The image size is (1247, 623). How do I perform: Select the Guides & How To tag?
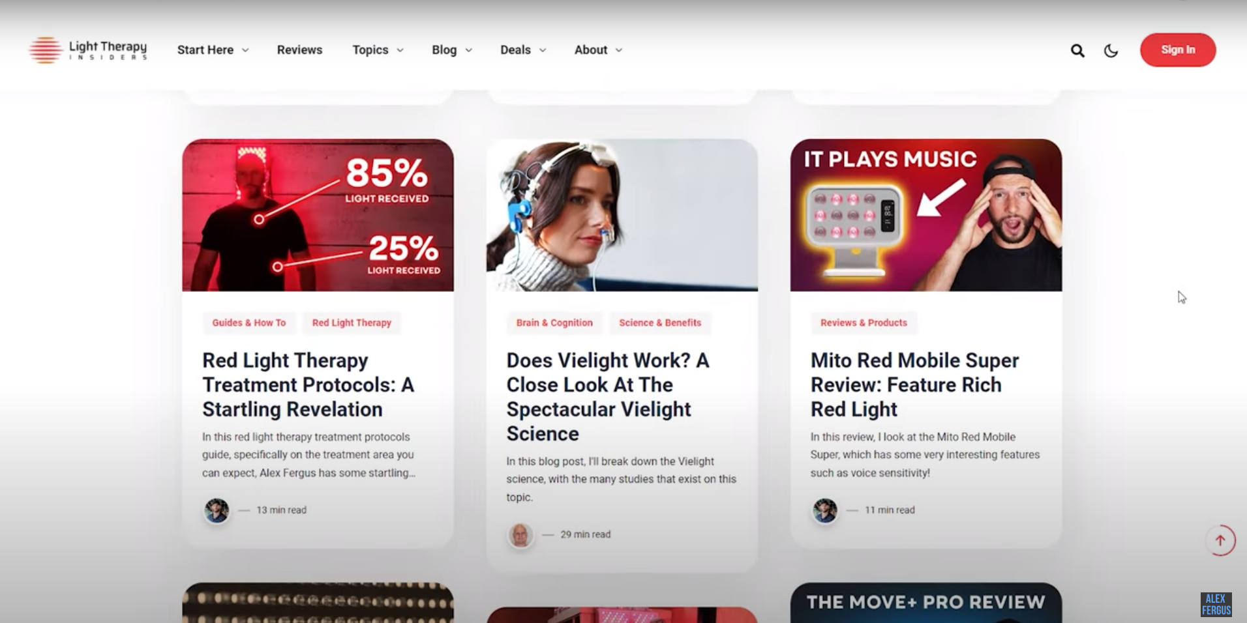click(249, 323)
